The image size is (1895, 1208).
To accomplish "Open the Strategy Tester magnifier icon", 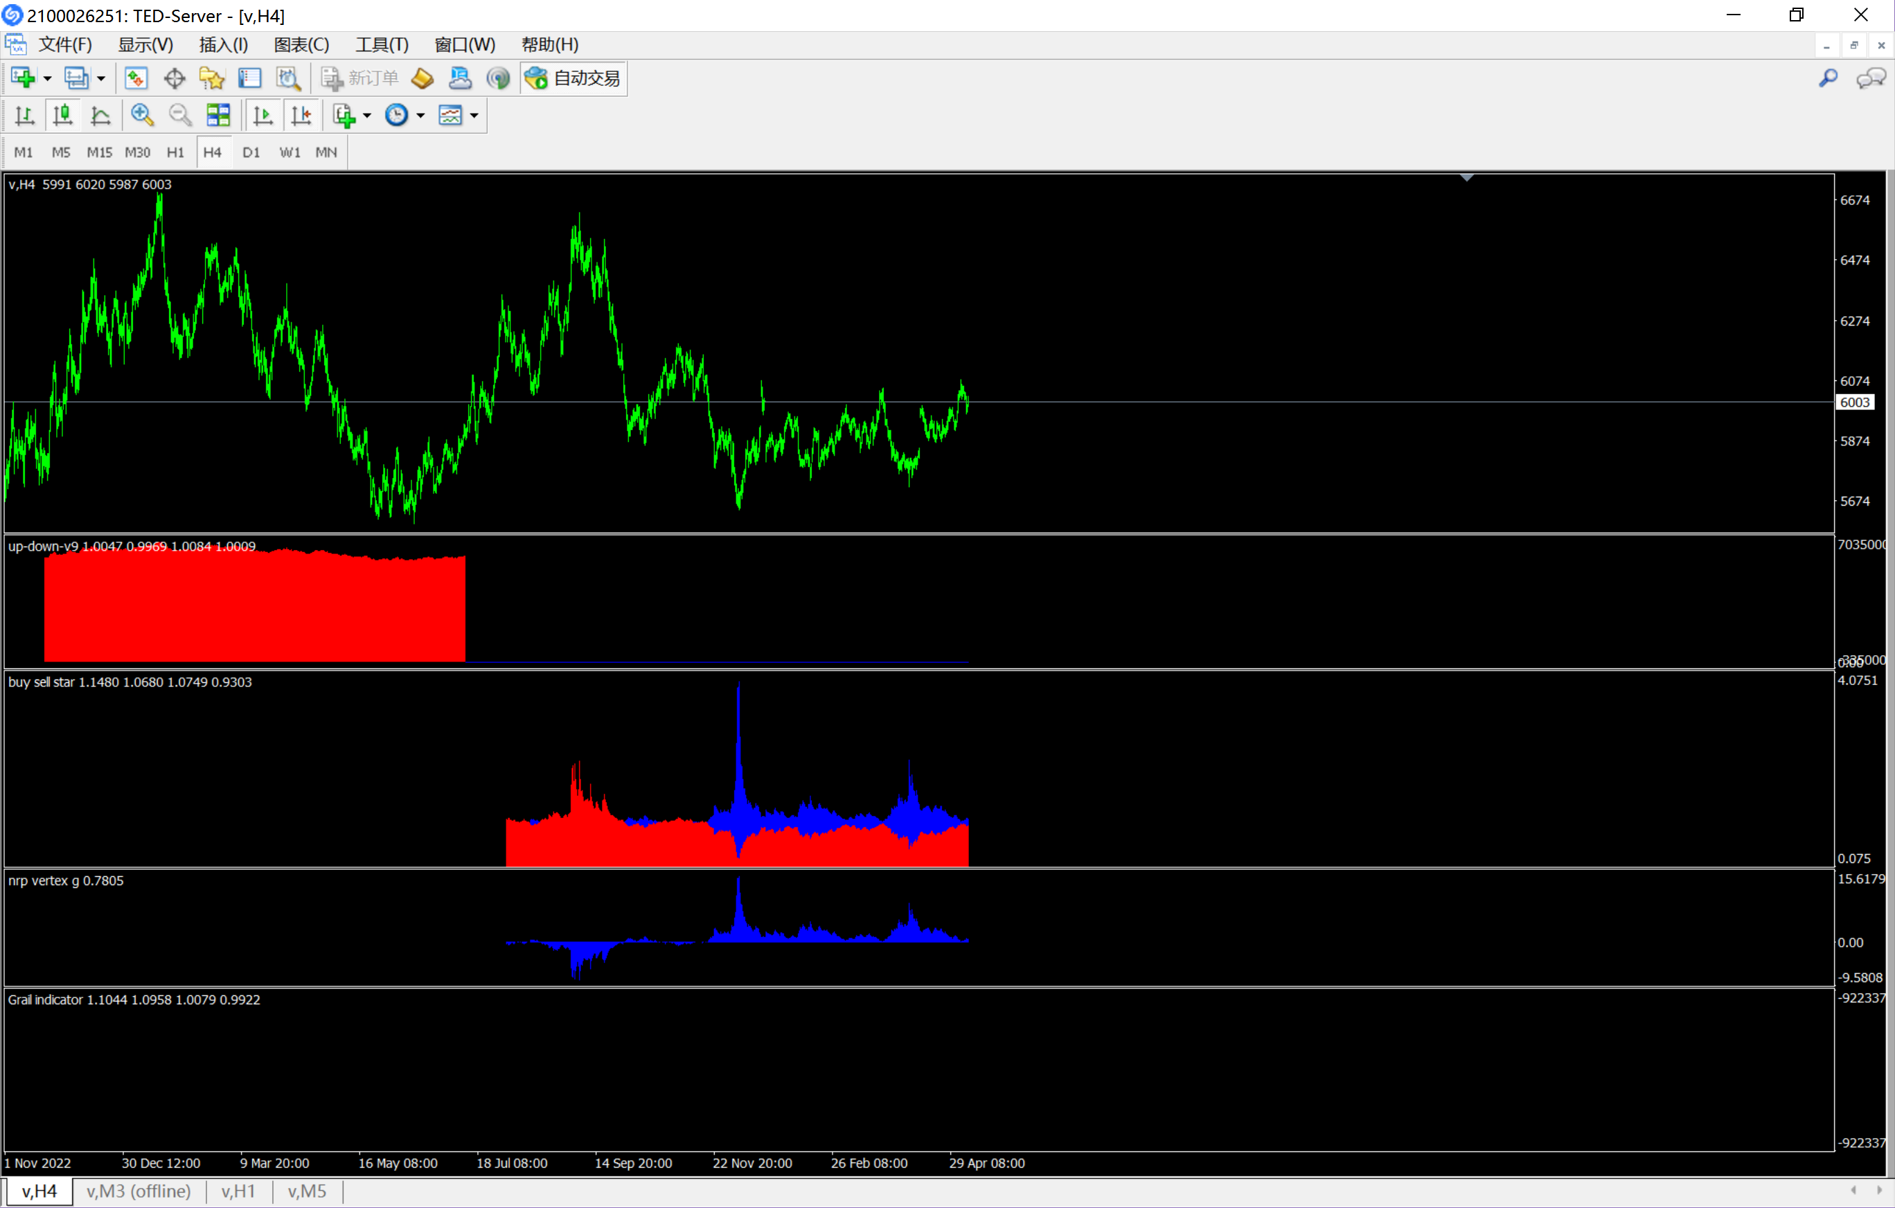I will (288, 78).
